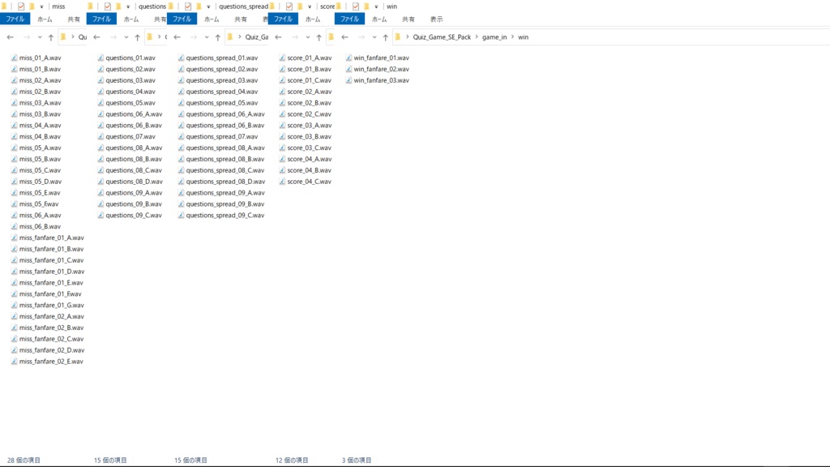The height and width of the screenshot is (467, 830).
Task: Go back in the miss window
Action: (10, 37)
